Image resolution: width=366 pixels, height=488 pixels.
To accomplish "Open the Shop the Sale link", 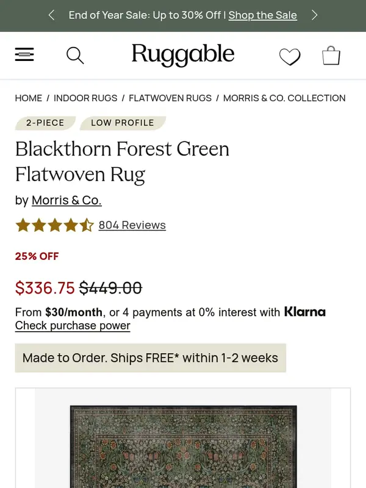I will coord(262,15).
